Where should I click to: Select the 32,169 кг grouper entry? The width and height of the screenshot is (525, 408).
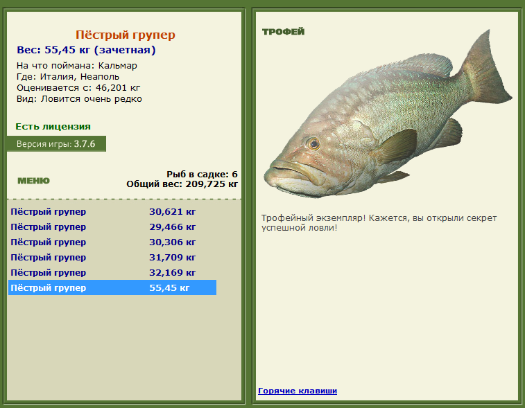112,272
